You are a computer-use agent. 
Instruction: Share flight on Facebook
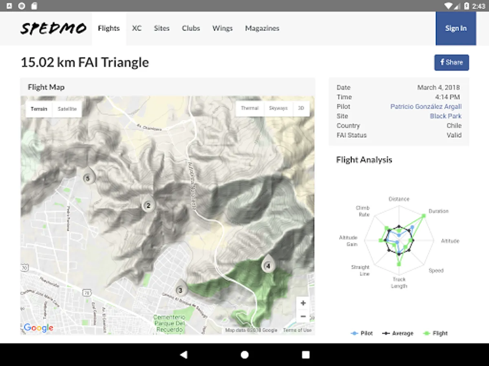coord(452,63)
